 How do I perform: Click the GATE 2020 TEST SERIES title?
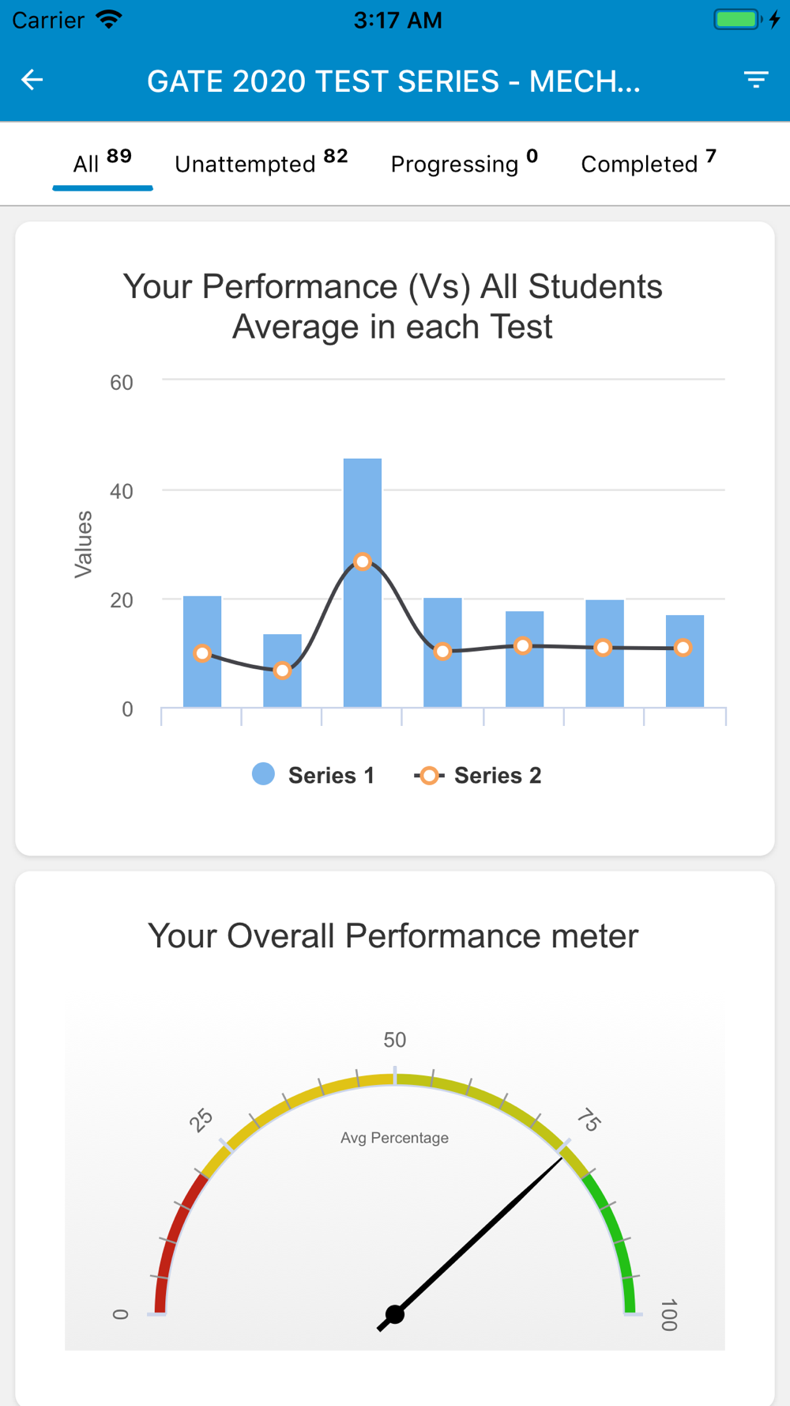[x=393, y=81]
